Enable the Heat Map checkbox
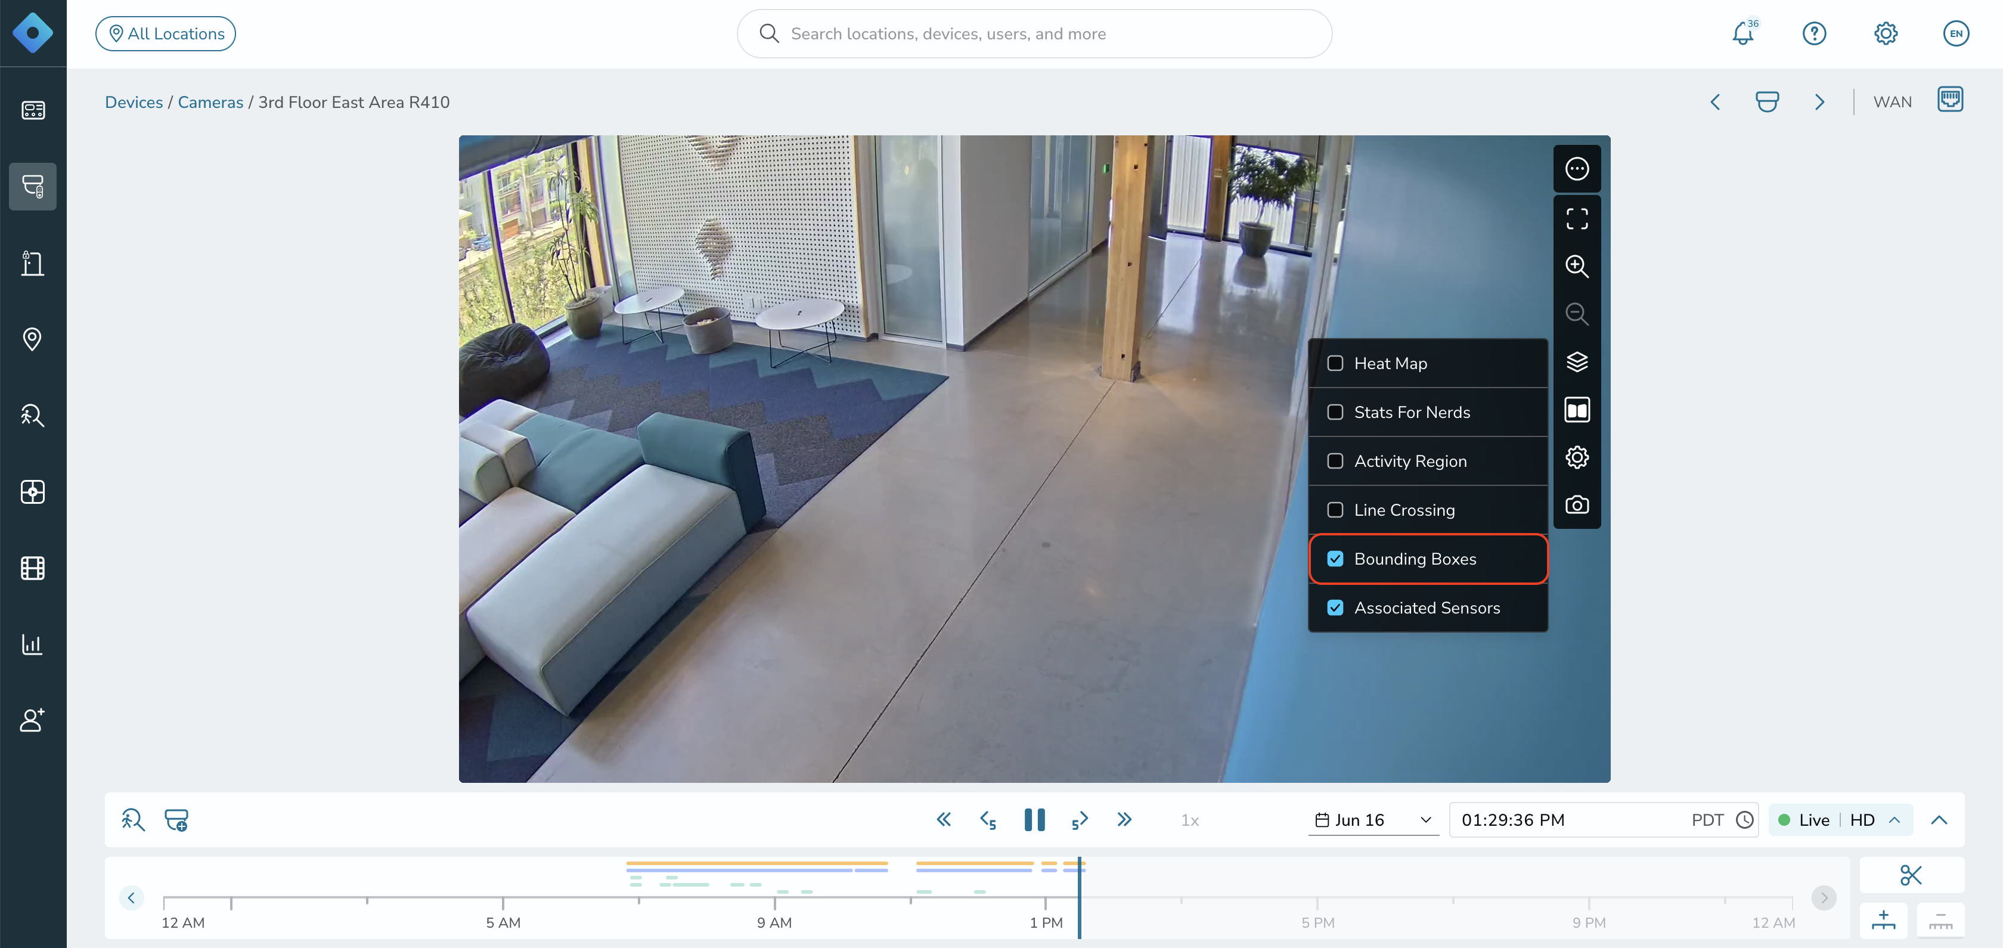 pyautogui.click(x=1334, y=363)
